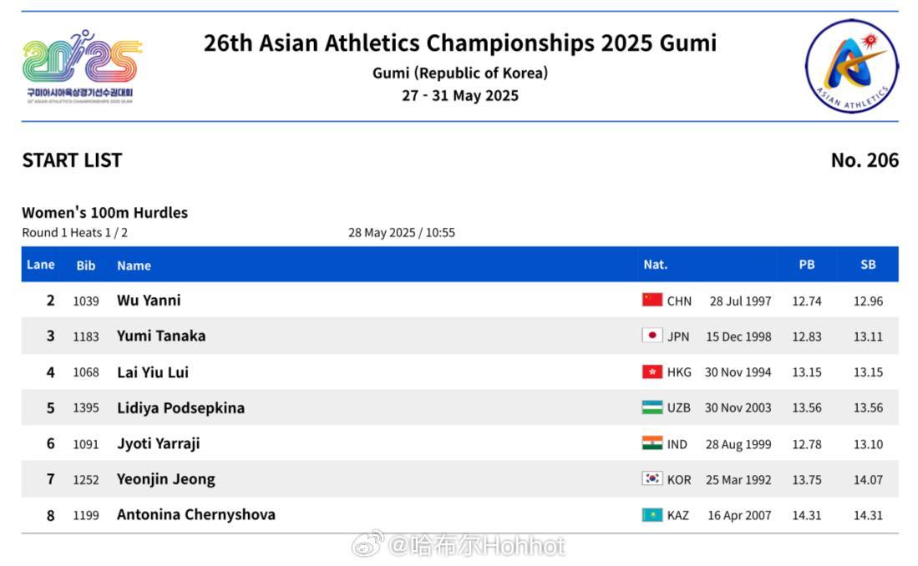The height and width of the screenshot is (566, 918).
Task: Click Lidiya Podsepkina's PB 13.56 value
Action: pos(807,408)
